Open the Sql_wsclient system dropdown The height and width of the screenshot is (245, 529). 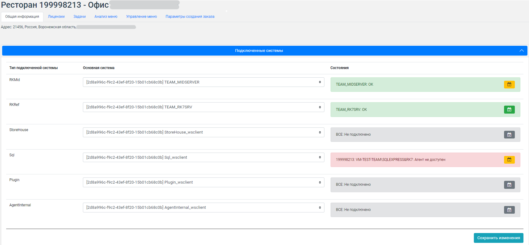pyautogui.click(x=203, y=157)
